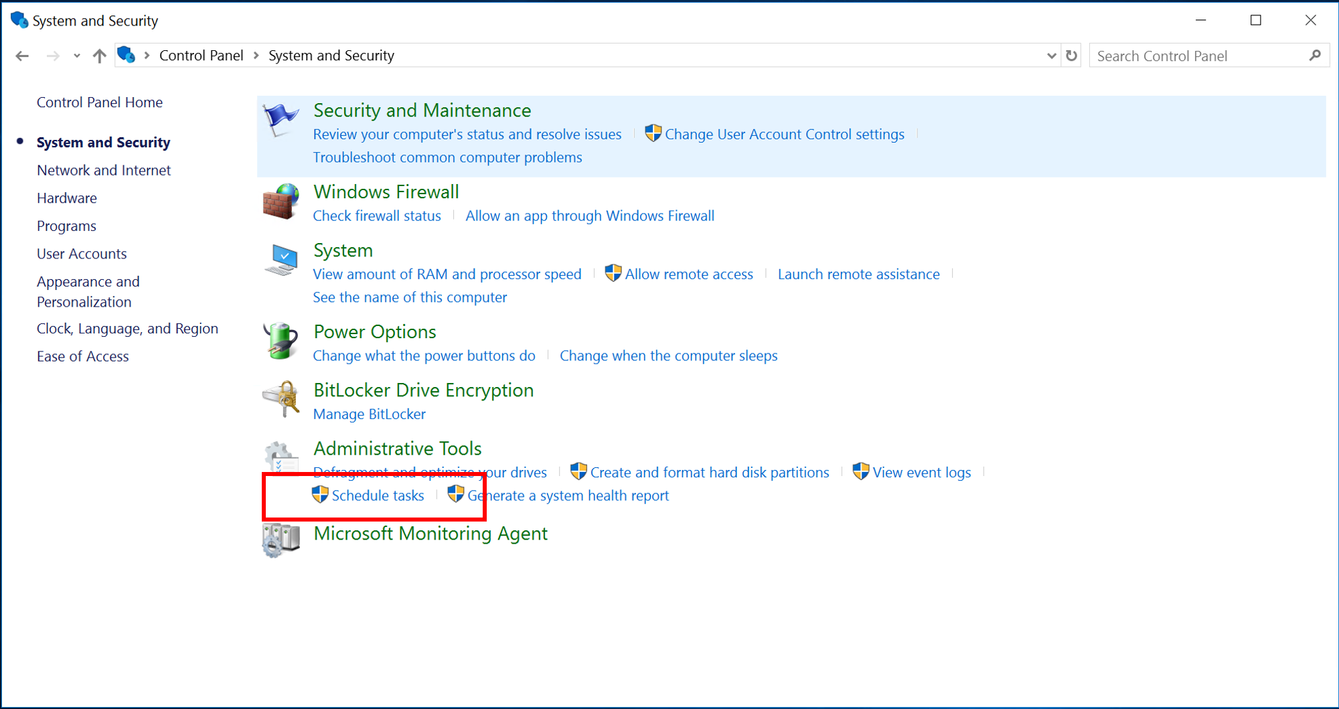Defragment and optimize your drives
Image resolution: width=1339 pixels, height=709 pixels.
pos(430,473)
